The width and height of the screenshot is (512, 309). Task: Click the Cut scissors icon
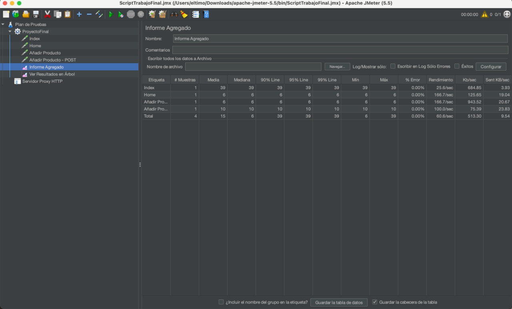click(x=47, y=14)
